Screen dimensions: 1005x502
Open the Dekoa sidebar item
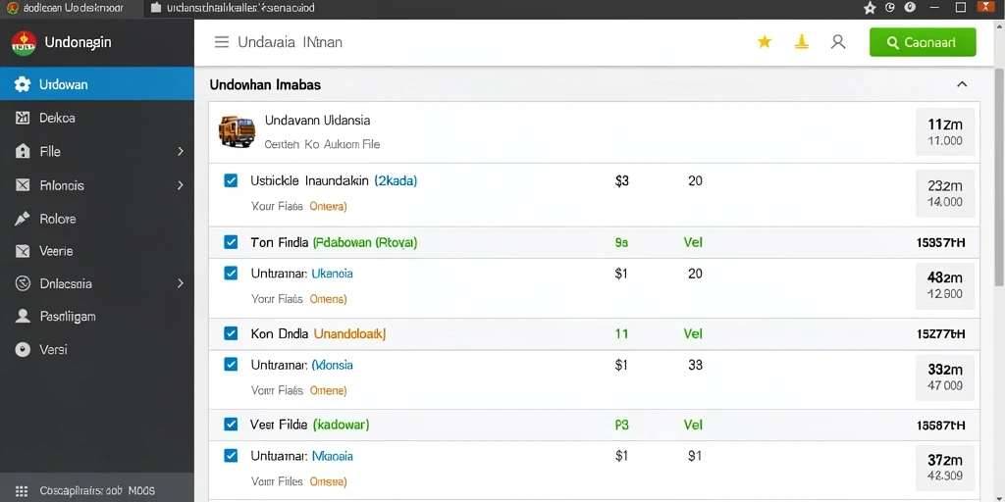tap(97, 118)
